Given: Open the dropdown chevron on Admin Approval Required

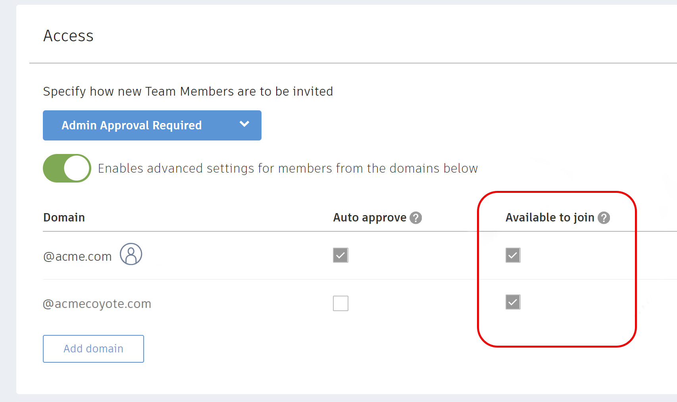Looking at the screenshot, I should (244, 124).
